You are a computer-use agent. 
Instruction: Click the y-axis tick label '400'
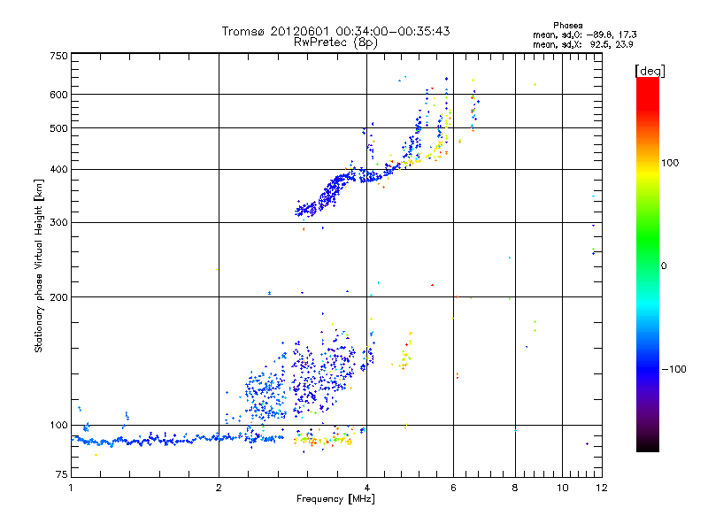pyautogui.click(x=58, y=169)
